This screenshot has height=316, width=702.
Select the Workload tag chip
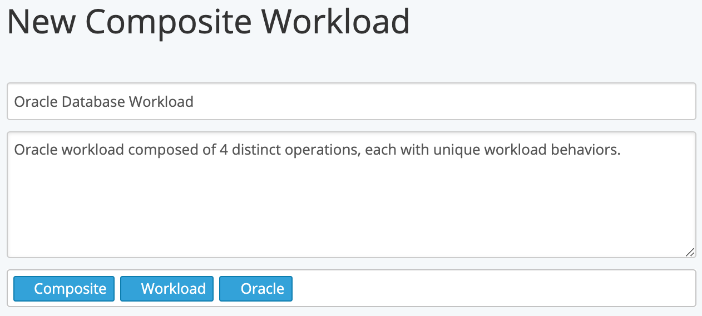click(x=167, y=289)
